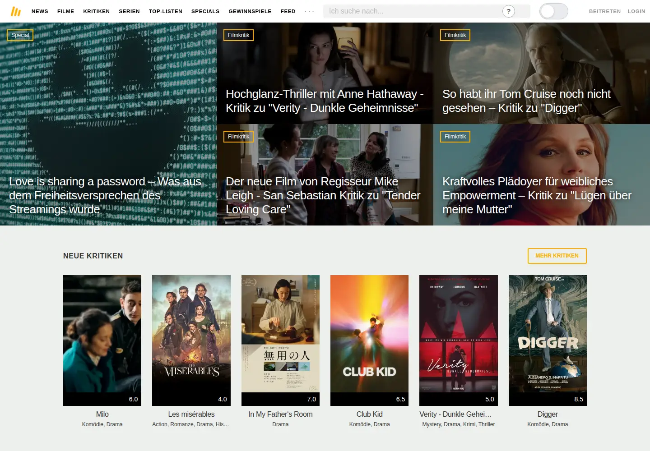Screen dimensions: 650x451
Task: Click the question mark help icon
Action: pos(509,11)
